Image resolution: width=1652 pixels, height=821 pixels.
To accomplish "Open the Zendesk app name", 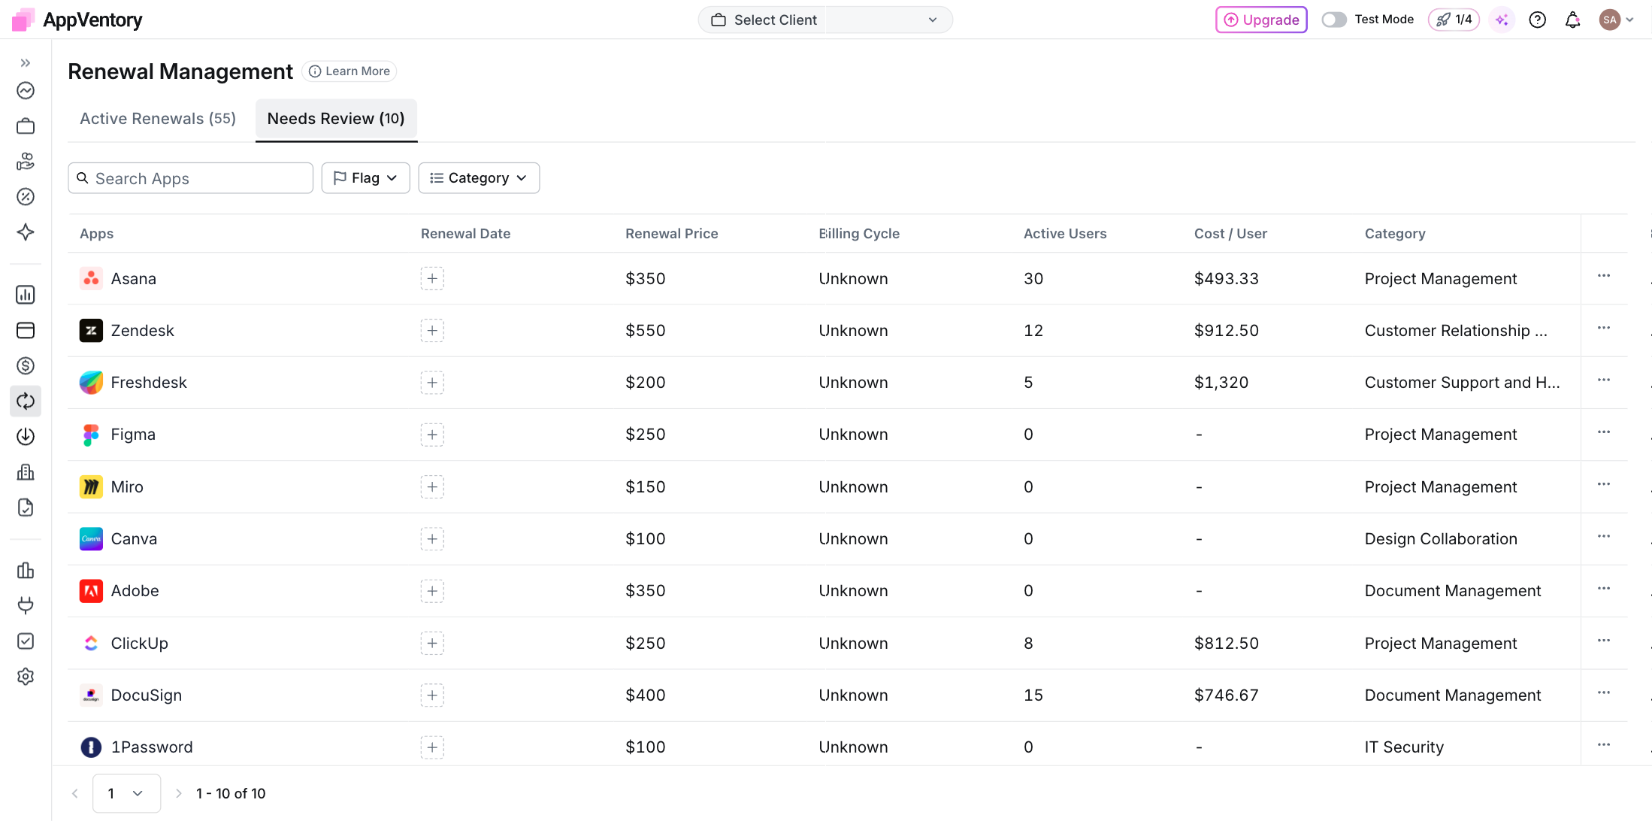I will coord(142,331).
